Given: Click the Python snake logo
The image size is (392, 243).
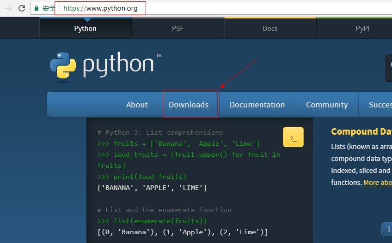Looking at the screenshot, I should (63, 65).
